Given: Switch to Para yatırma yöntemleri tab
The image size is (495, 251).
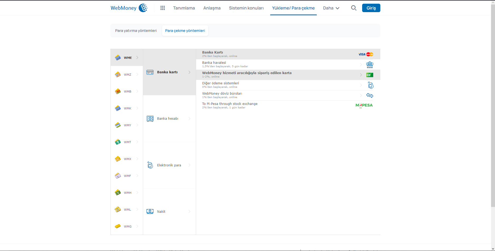Looking at the screenshot, I should pos(136,31).
